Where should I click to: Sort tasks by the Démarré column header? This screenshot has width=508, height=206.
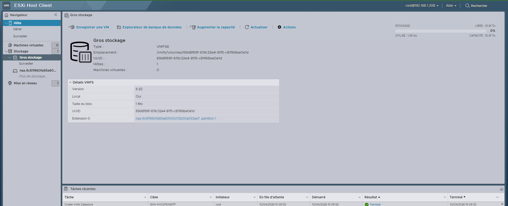[318, 197]
